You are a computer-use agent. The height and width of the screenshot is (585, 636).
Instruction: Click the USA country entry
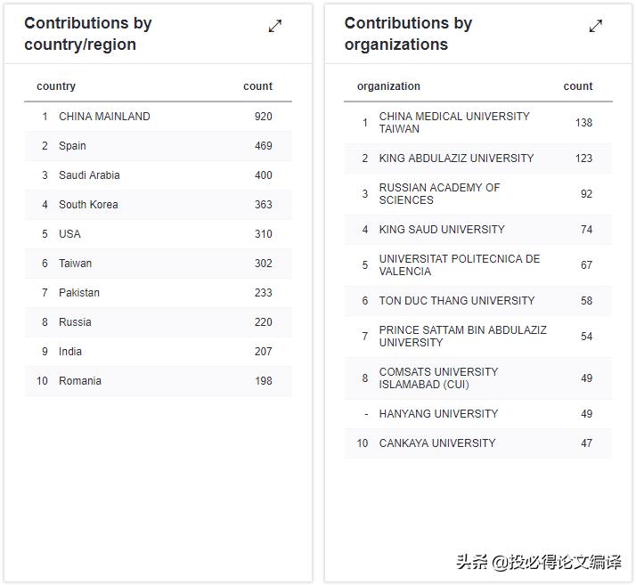(x=69, y=234)
